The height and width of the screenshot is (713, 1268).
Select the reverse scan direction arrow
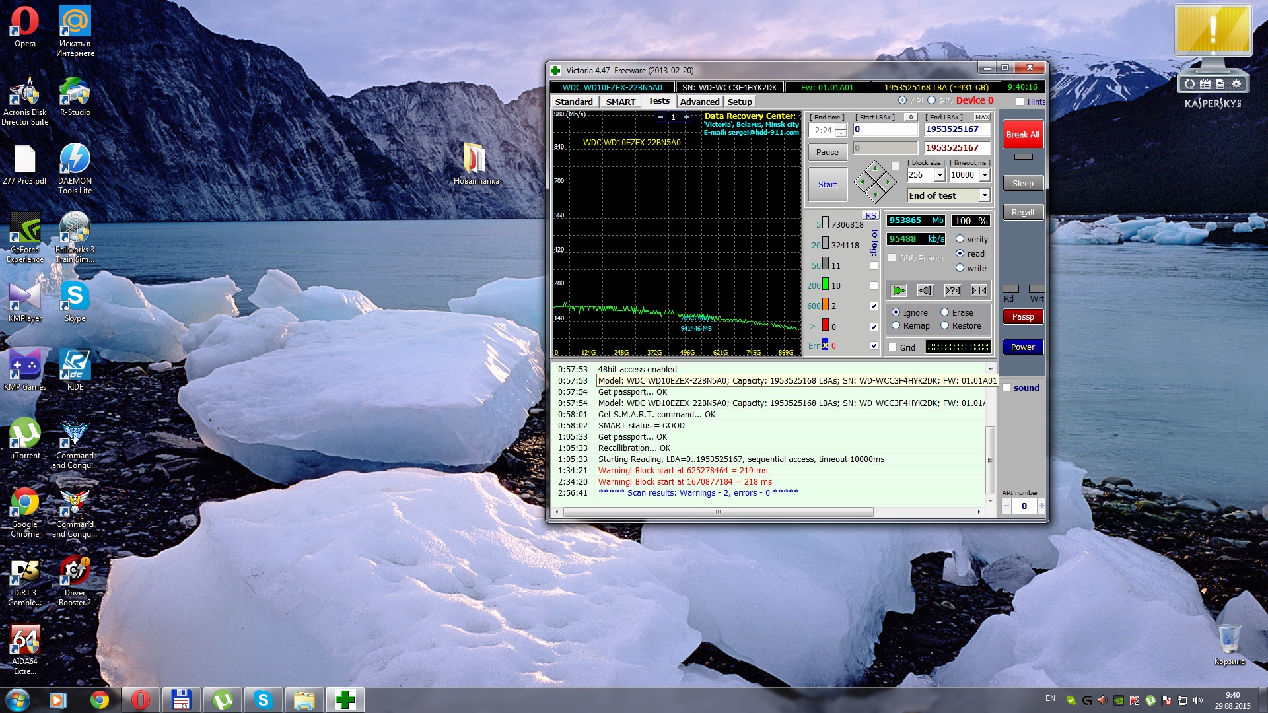coord(925,290)
